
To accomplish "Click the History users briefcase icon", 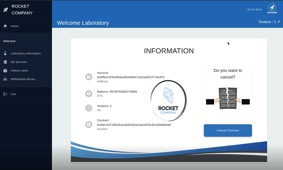I will pyautogui.click(x=5, y=70).
